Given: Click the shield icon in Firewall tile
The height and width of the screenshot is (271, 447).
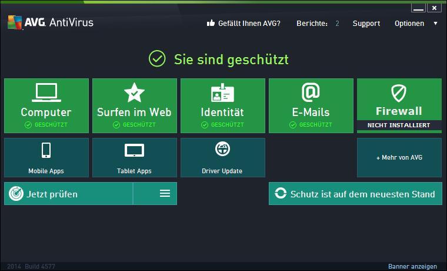Looking at the screenshot, I should coord(399,93).
